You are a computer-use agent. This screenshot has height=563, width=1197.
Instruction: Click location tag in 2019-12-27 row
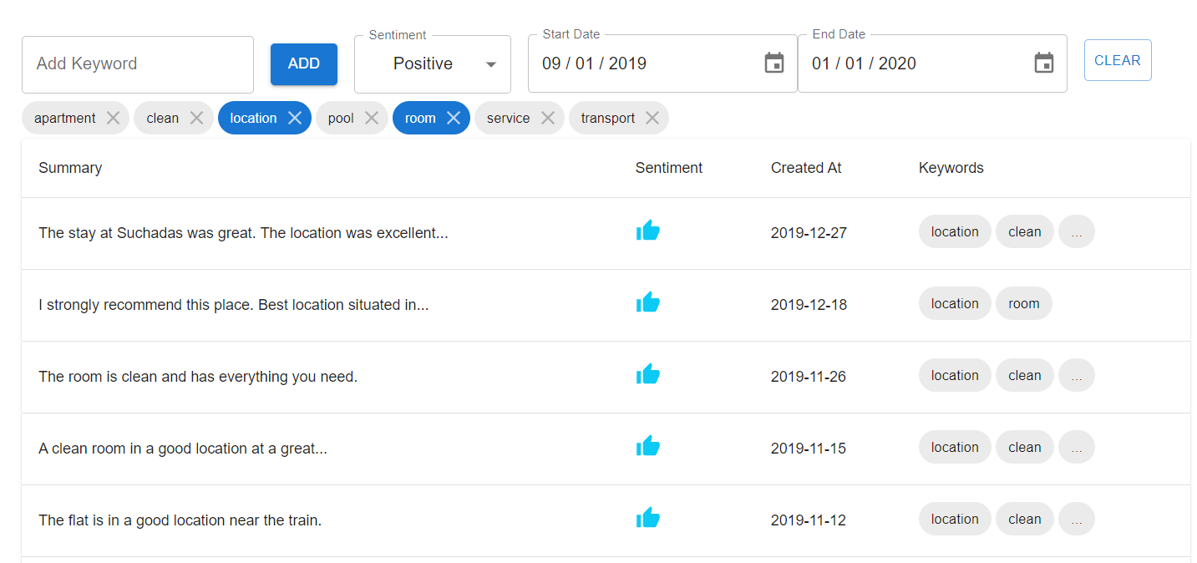click(x=955, y=232)
